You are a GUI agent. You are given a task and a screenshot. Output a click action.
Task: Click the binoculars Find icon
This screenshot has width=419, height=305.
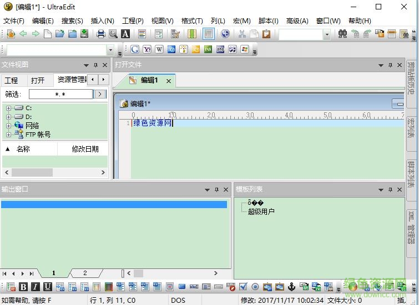click(x=342, y=34)
